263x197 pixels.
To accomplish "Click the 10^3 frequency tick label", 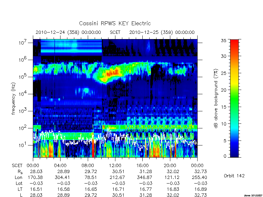I will coord(23,111).
